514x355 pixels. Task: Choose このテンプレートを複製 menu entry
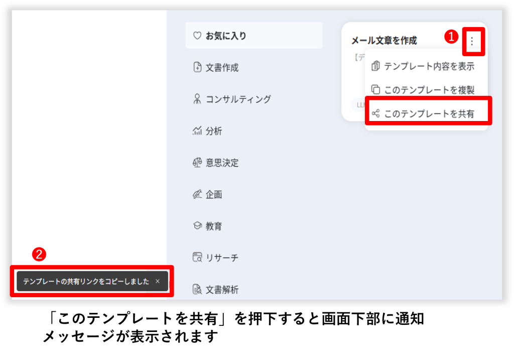(x=429, y=90)
